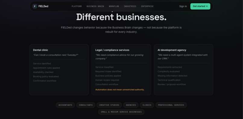The width and height of the screenshot is (243, 119).
Task: Click 'Consultation workflow' line
Action: (107, 84)
